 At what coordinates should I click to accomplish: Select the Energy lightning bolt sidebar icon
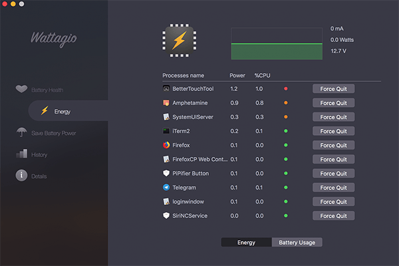coord(45,111)
